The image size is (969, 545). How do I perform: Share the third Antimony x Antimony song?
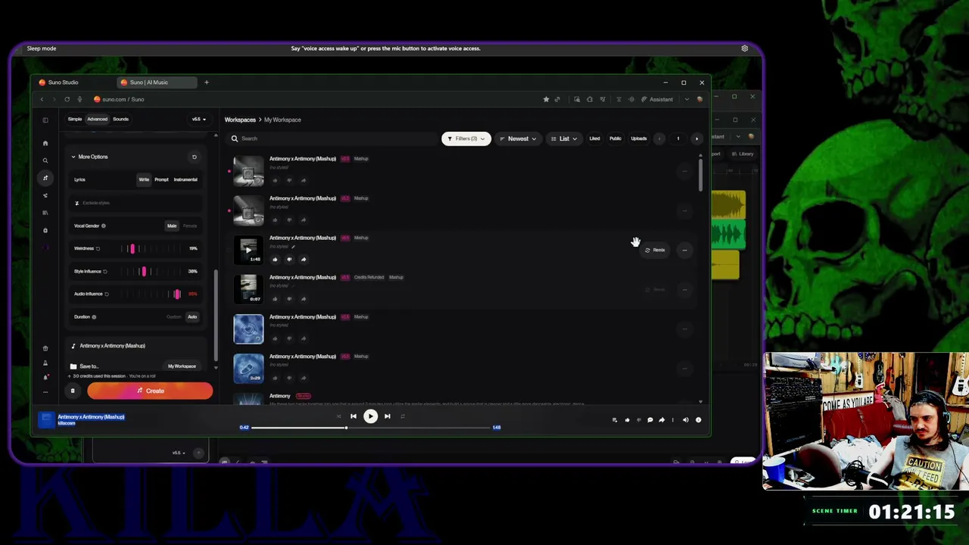(304, 259)
